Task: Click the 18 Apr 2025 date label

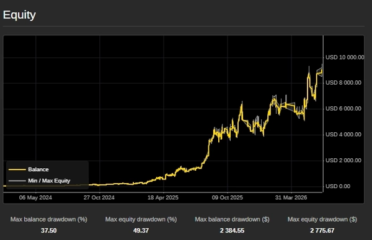Action: 163,198
